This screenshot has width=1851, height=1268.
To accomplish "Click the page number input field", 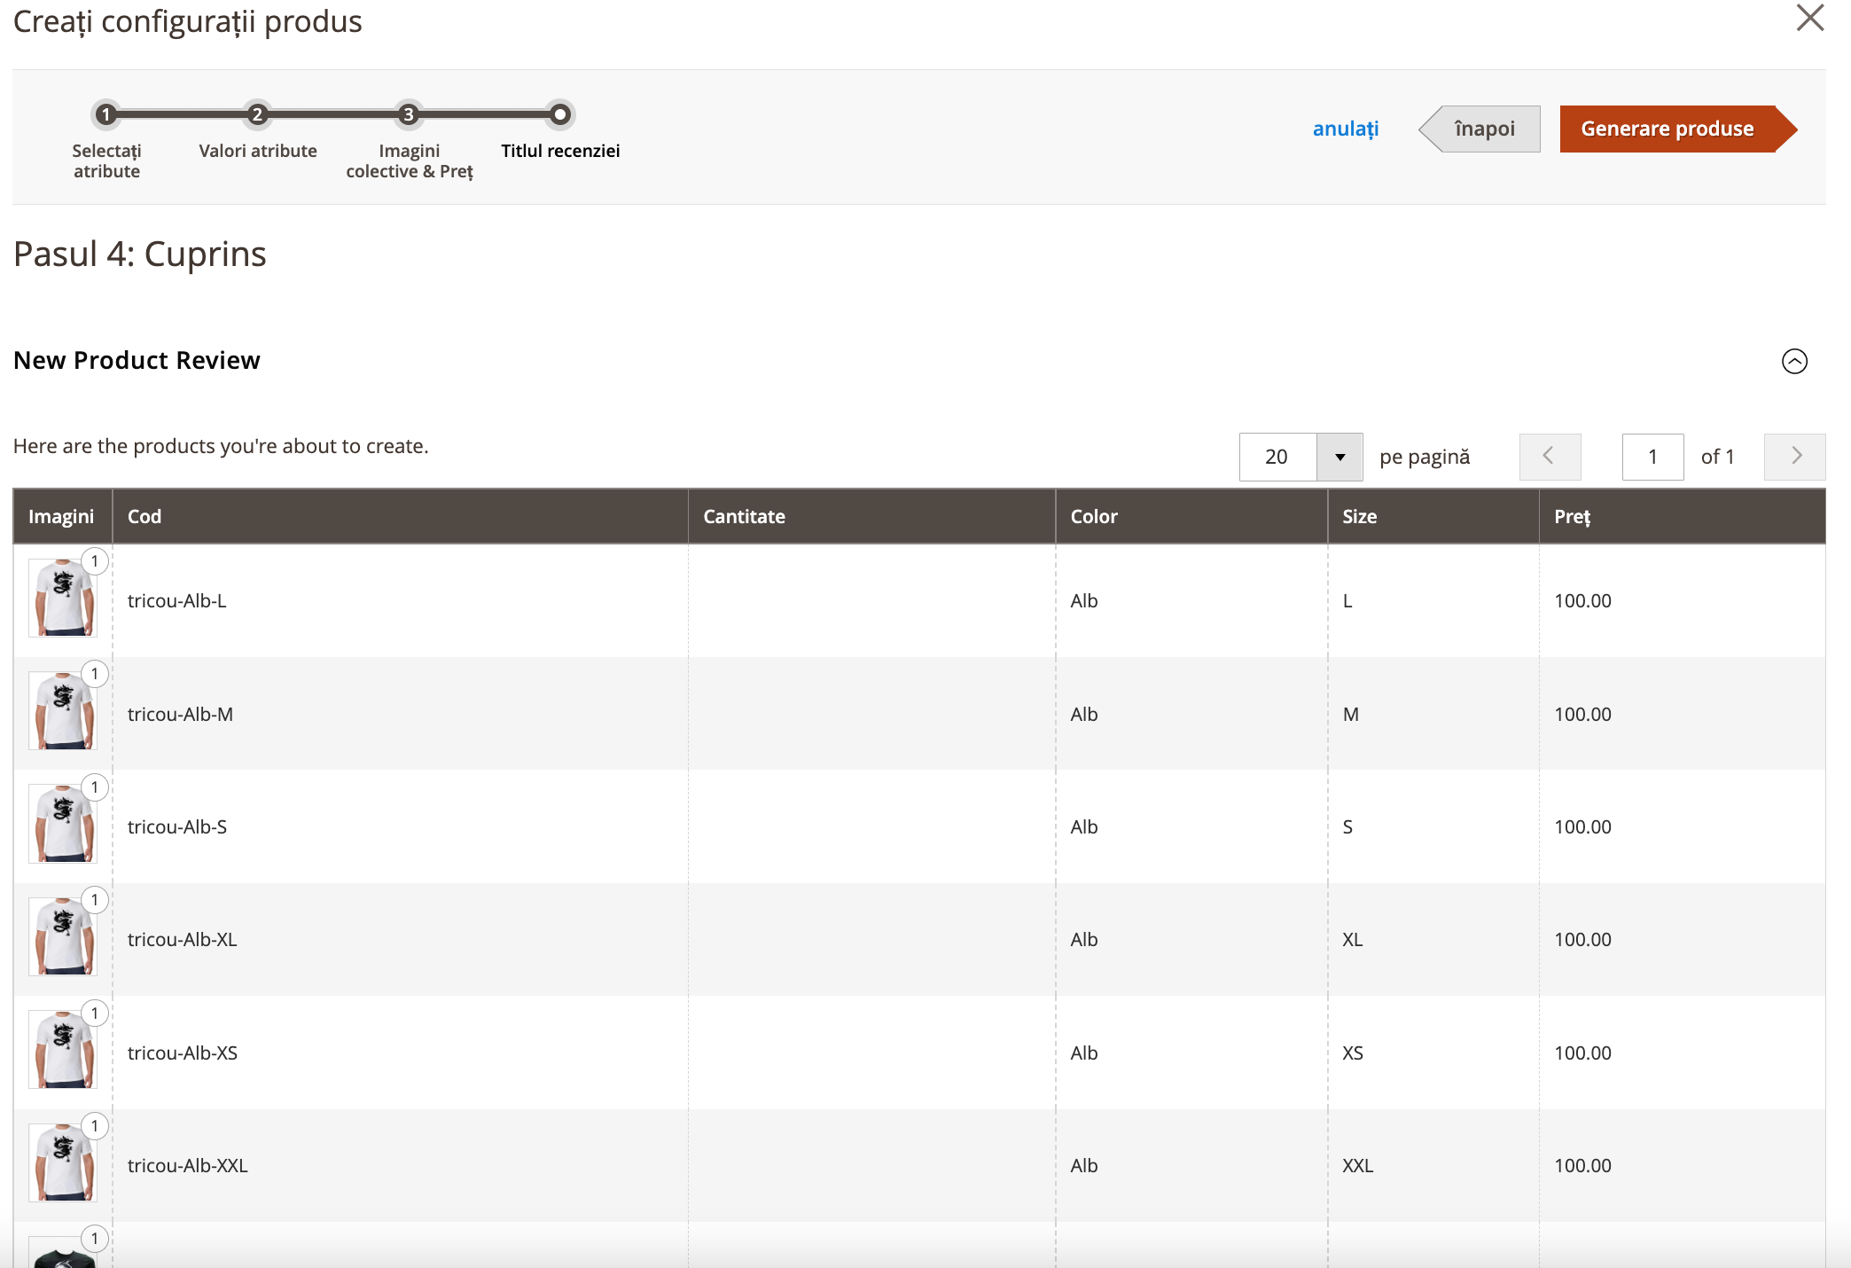I will [1652, 457].
